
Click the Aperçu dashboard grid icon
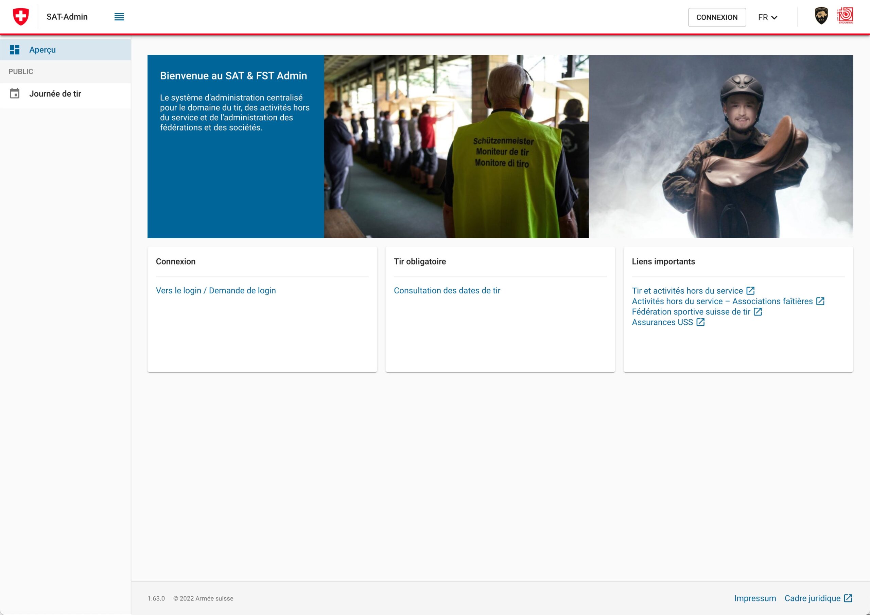point(14,50)
